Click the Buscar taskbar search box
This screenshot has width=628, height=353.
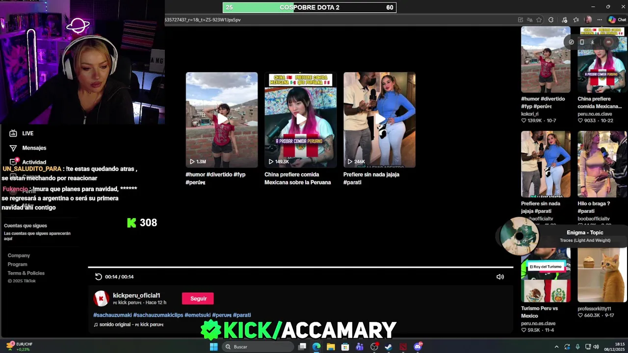pyautogui.click(x=257, y=347)
